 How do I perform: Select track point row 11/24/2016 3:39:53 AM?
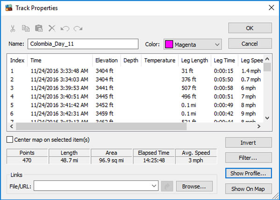135,88
